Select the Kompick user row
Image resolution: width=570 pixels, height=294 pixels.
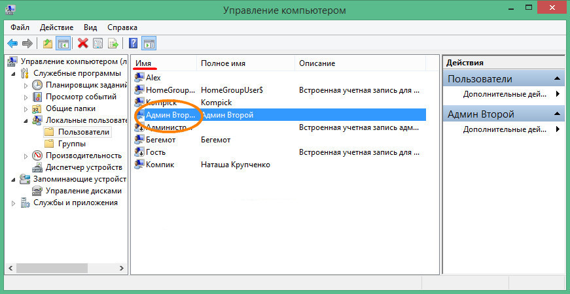coord(280,103)
